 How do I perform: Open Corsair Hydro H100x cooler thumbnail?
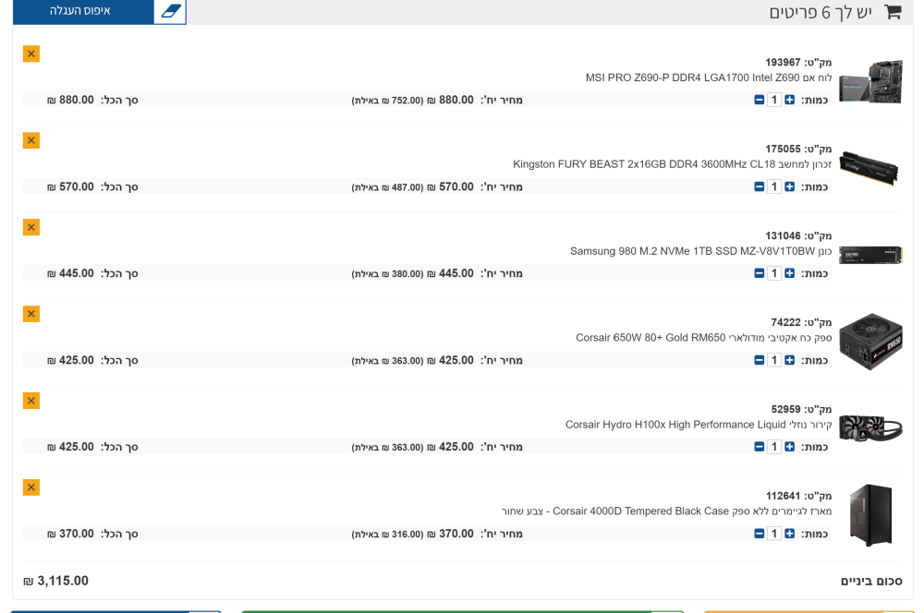[870, 428]
